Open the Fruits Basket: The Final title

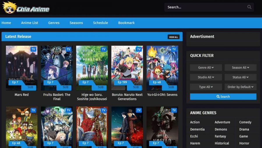[x=57, y=97]
